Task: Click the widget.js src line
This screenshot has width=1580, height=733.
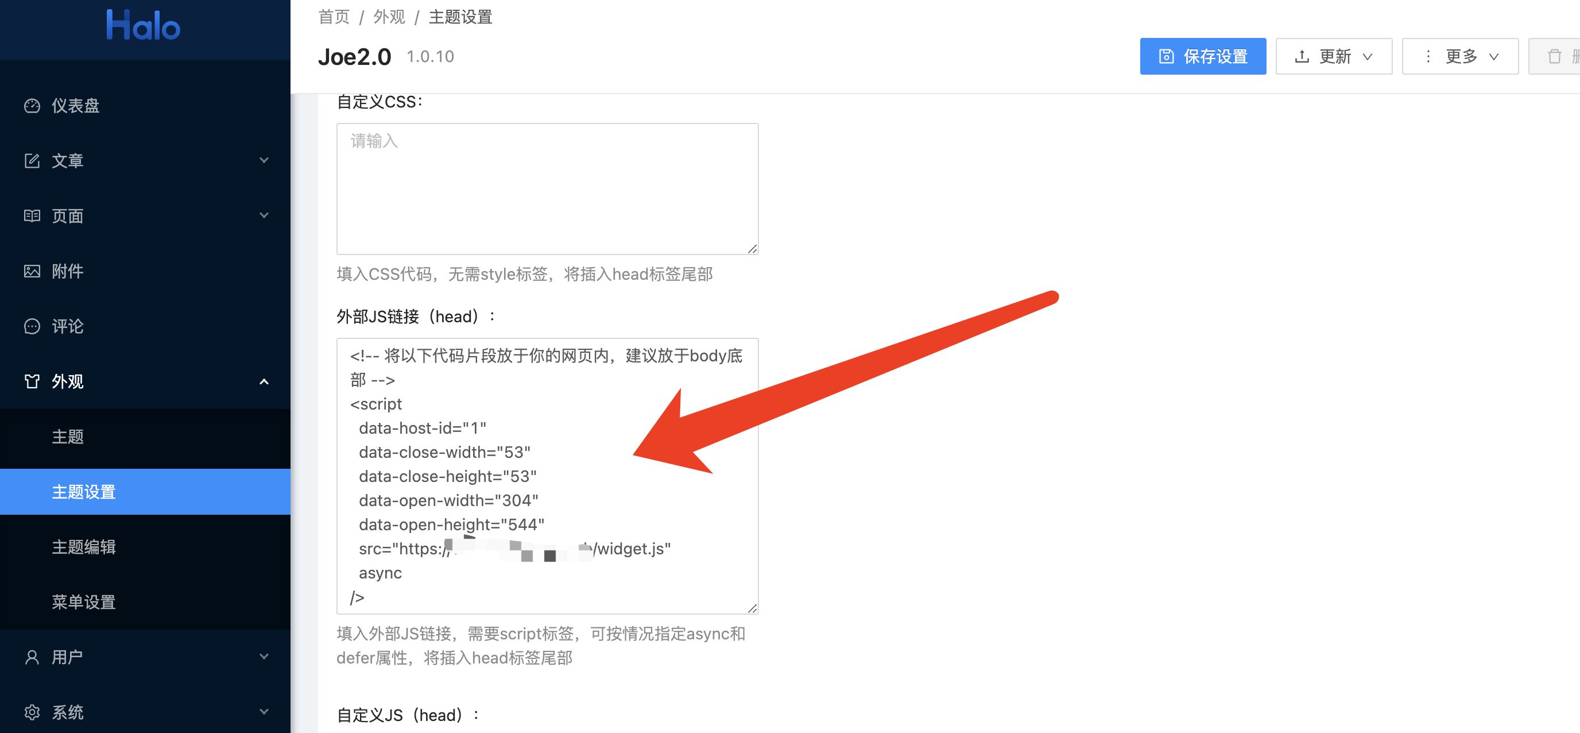Action: (514, 549)
